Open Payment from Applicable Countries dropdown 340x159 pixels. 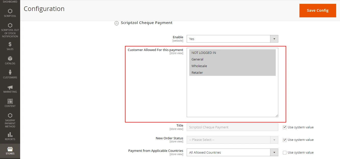pyautogui.click(x=232, y=152)
